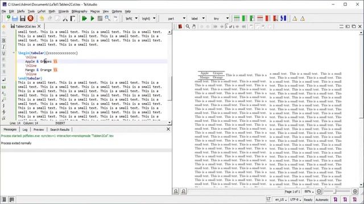This screenshot has height=204, width=364.
Task: Collapse the tabular environment fold marker
Action: pos(14,53)
